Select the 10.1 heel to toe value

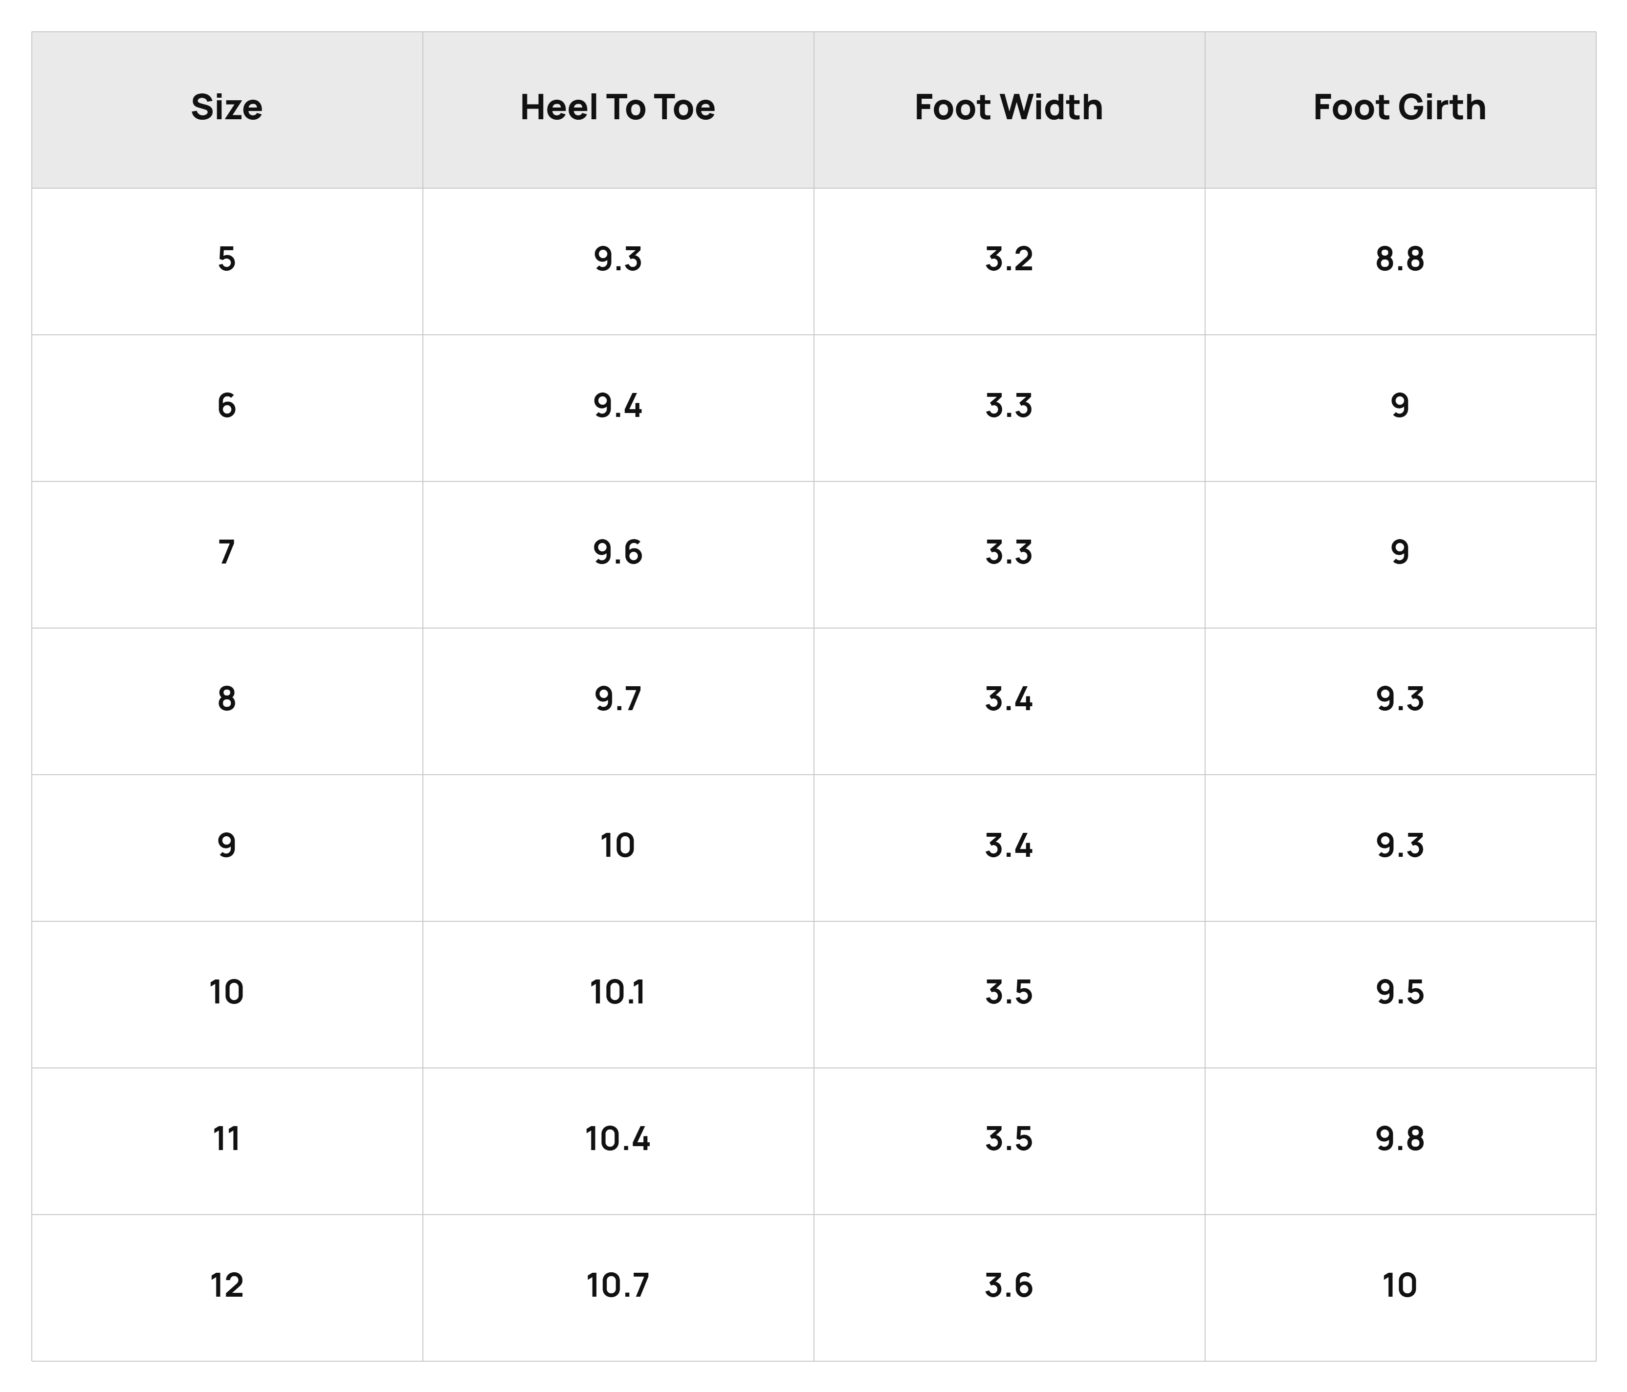pyautogui.click(x=618, y=992)
